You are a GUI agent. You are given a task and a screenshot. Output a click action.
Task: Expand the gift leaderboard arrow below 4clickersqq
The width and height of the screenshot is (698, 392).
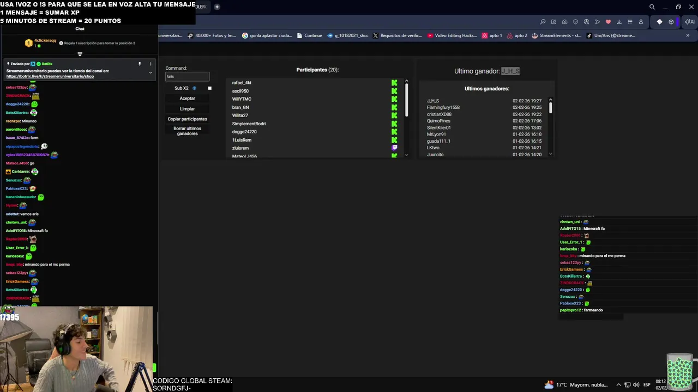(80, 54)
